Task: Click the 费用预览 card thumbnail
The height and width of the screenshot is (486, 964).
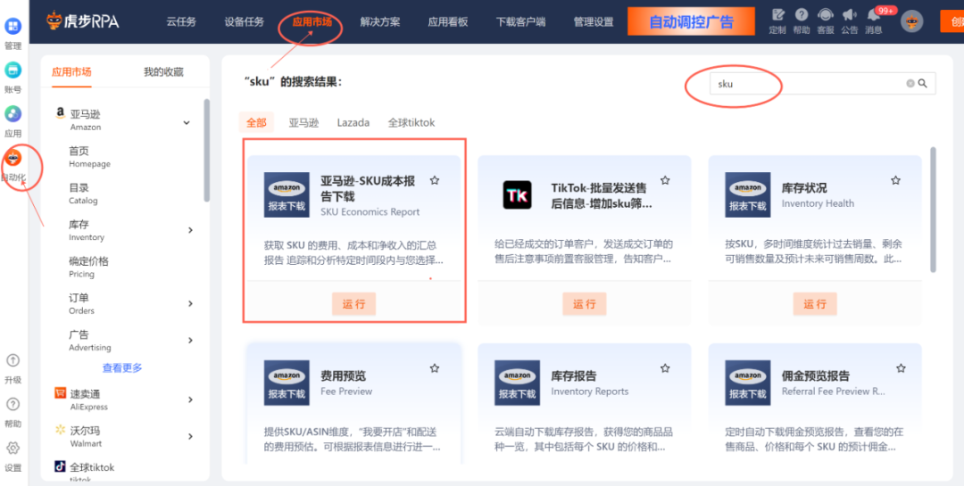Action: pyautogui.click(x=287, y=383)
